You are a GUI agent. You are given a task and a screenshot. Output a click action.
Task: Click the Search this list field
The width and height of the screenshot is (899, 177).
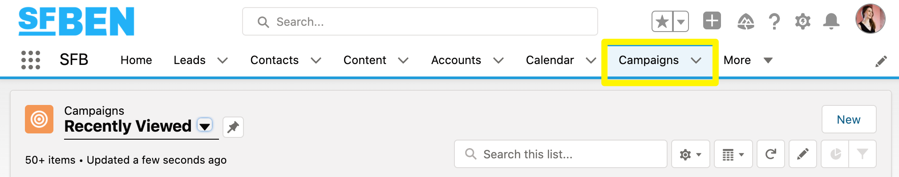coord(561,154)
